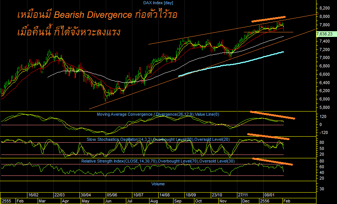Click the 6,800 price axis value

pyautogui.click(x=324, y=66)
